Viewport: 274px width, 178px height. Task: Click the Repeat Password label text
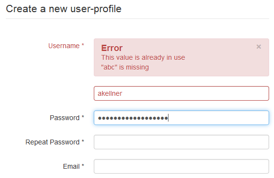52,142
